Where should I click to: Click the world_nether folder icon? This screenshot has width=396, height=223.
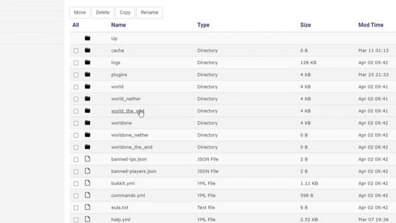click(87, 98)
